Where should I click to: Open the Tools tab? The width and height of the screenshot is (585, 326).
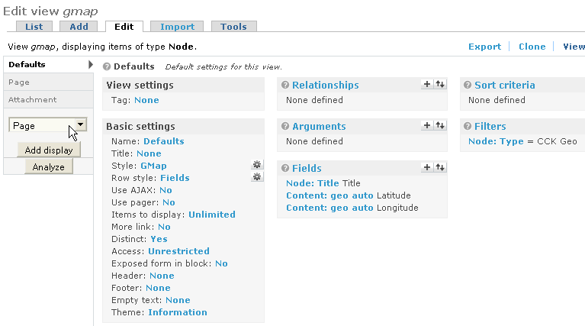point(233,27)
